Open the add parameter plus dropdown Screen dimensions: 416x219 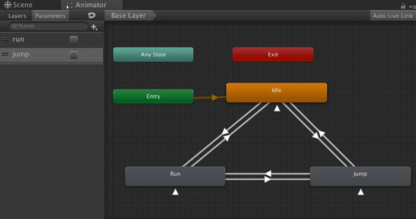tap(94, 27)
